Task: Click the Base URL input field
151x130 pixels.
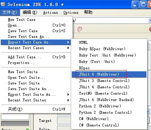Action: (111, 20)
